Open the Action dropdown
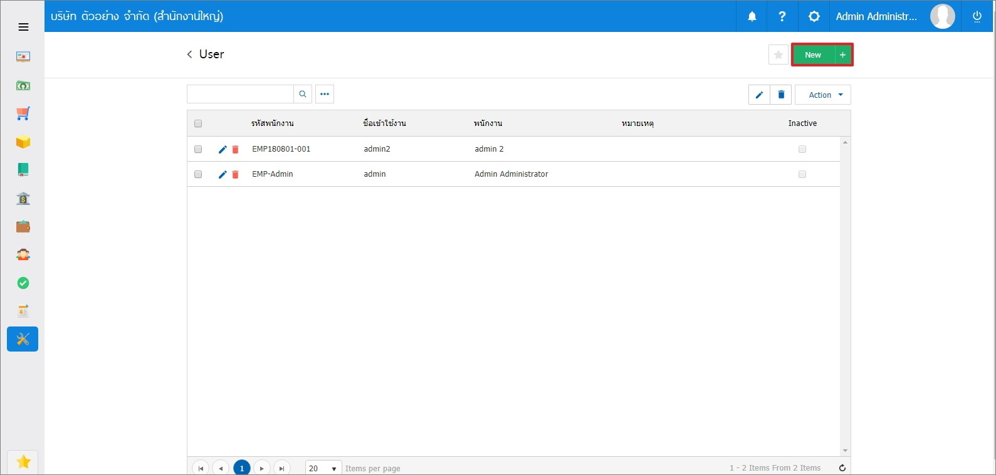This screenshot has height=475, width=996. pyautogui.click(x=823, y=95)
